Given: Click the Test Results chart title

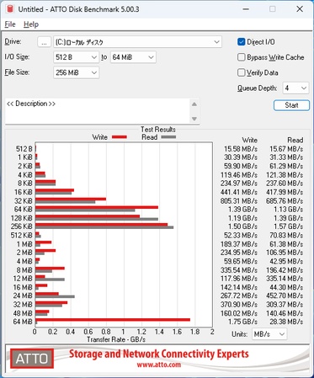Looking at the screenshot, I should (158, 130).
